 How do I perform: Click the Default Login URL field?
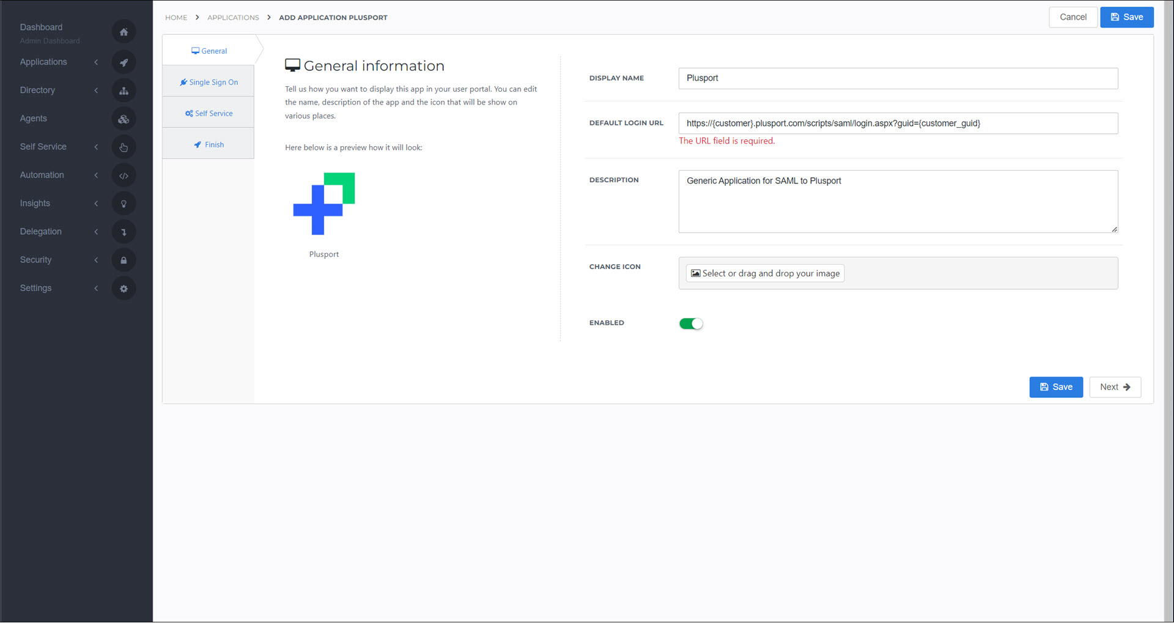(x=898, y=123)
